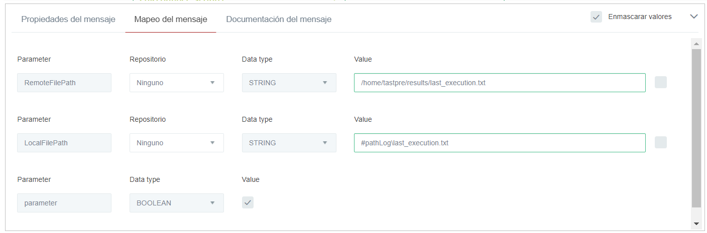Click the RemoteFilePath parameter name field

click(64, 83)
